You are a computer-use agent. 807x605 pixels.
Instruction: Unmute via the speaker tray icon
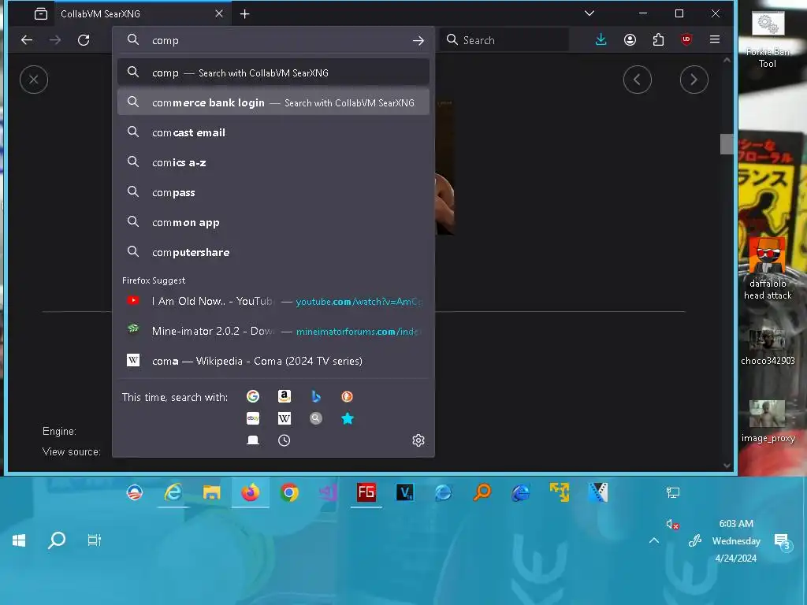tap(671, 524)
